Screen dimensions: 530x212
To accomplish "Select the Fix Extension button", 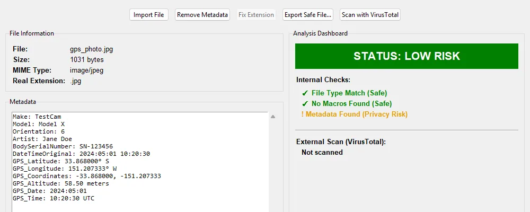I will [256, 15].
